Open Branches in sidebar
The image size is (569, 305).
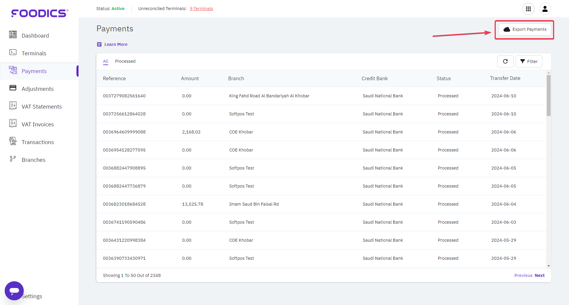pyautogui.click(x=33, y=160)
